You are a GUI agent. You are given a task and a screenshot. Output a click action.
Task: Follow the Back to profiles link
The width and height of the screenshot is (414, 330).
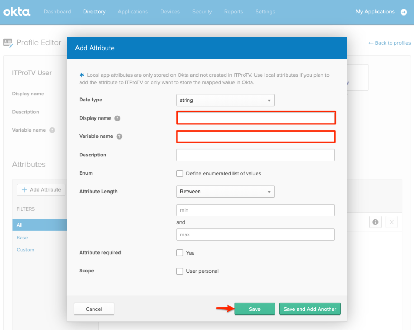click(389, 43)
